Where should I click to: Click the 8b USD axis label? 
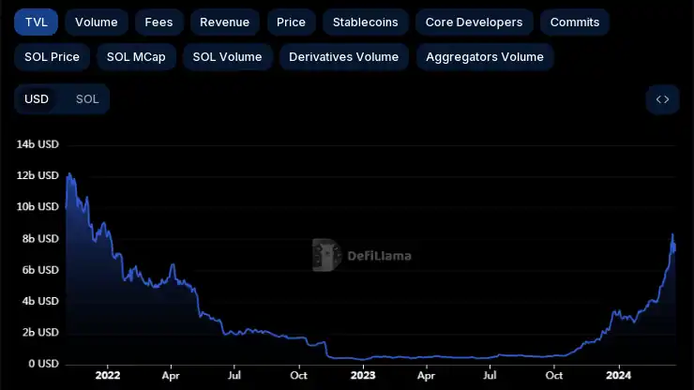[40, 239]
